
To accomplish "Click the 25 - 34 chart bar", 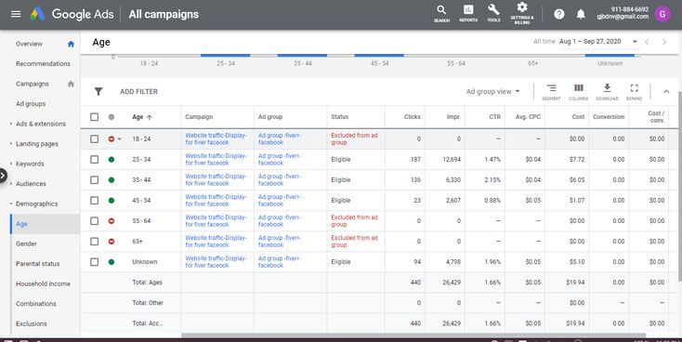I will (x=225, y=55).
